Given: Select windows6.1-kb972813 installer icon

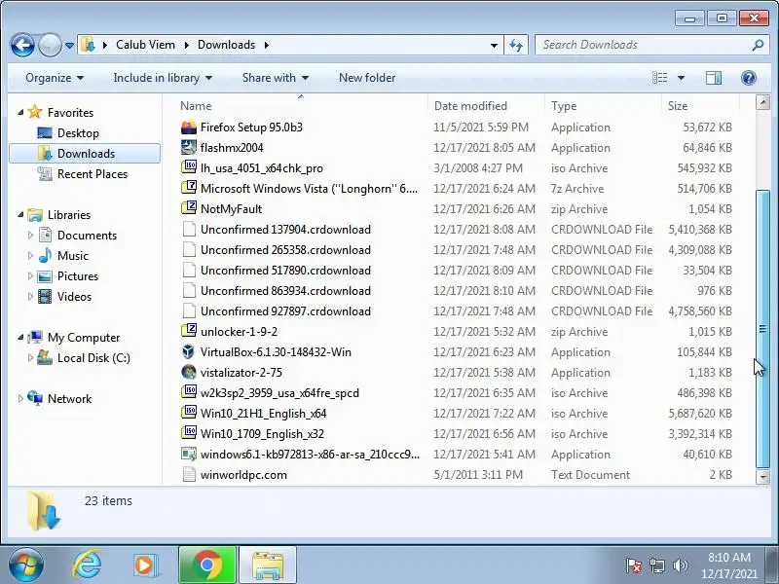Looking at the screenshot, I should coord(189,455).
